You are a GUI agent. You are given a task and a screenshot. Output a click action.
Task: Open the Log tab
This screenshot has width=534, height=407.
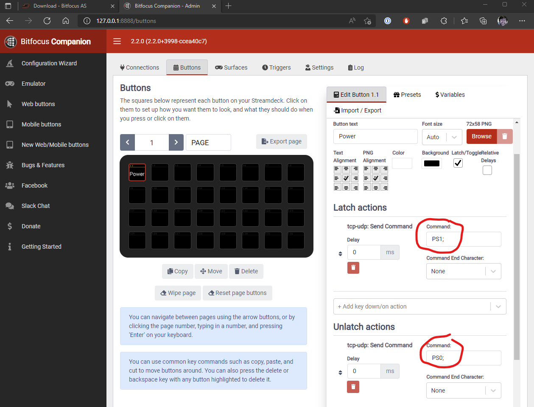point(356,67)
